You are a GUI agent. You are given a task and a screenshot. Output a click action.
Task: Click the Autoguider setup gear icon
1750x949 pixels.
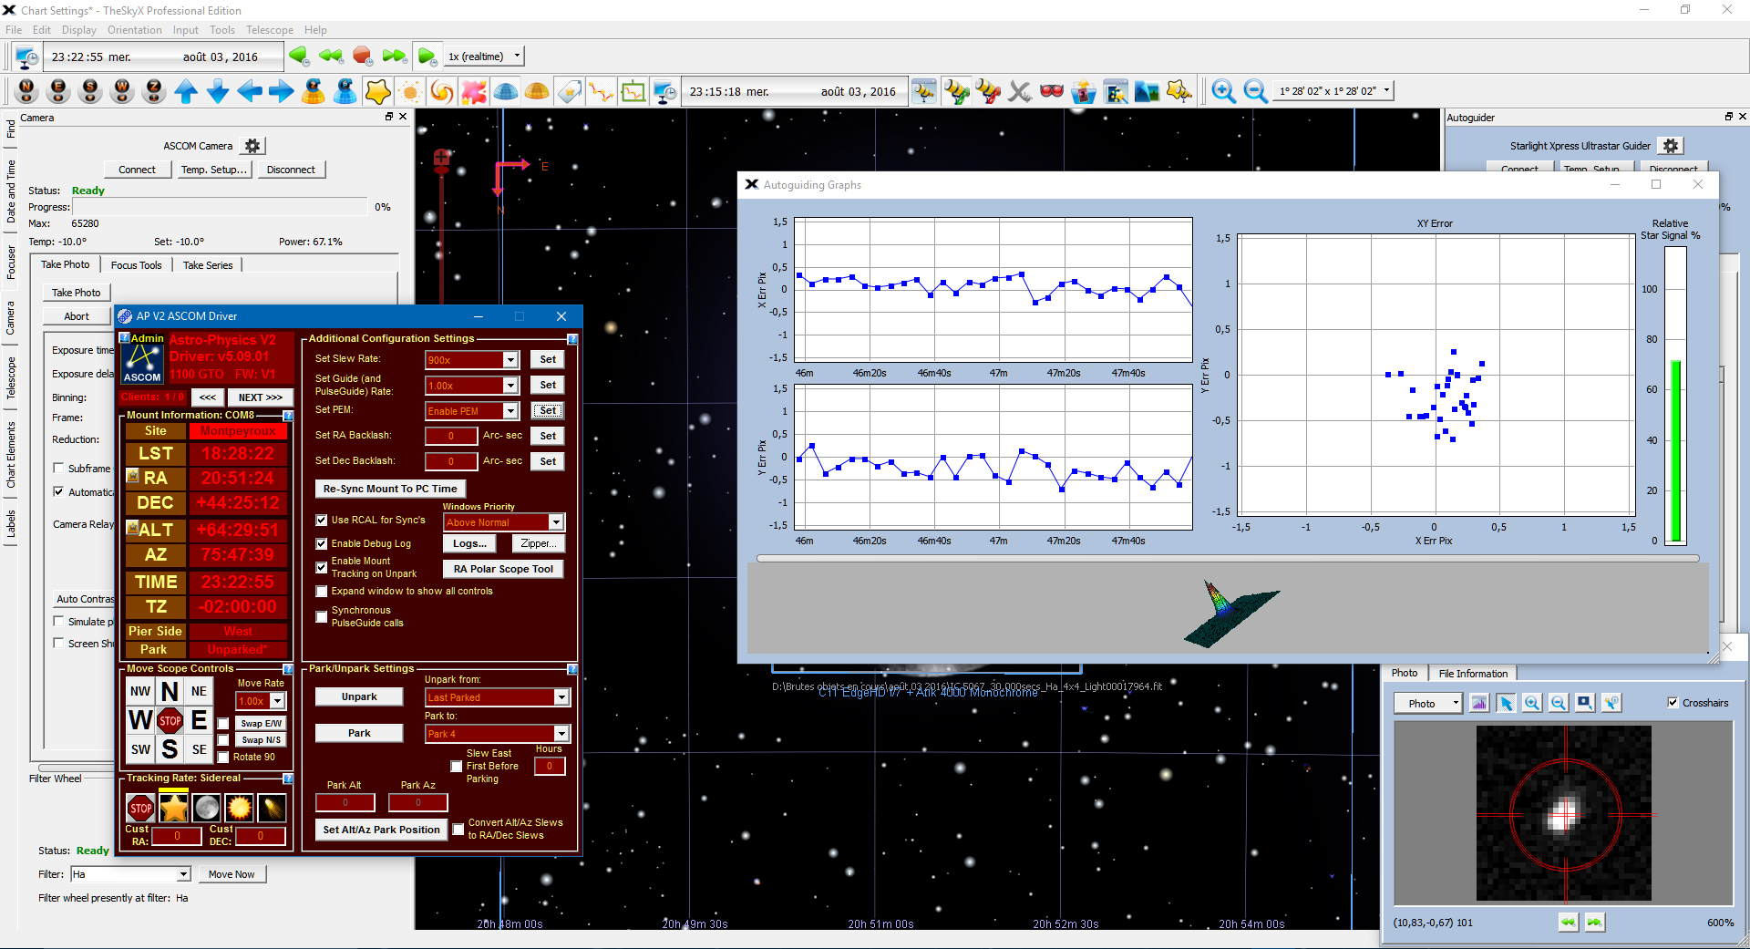click(x=1670, y=146)
